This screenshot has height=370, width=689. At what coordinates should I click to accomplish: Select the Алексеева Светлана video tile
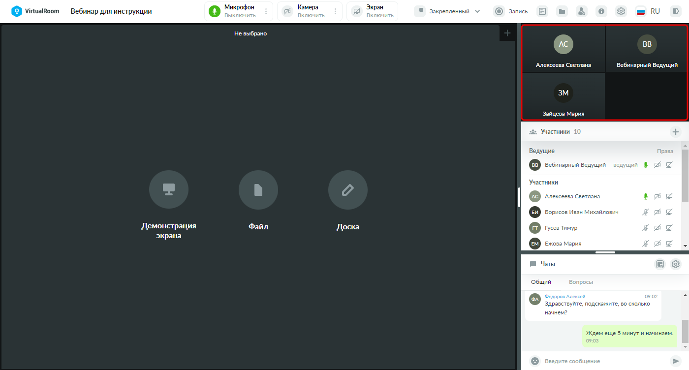(564, 49)
